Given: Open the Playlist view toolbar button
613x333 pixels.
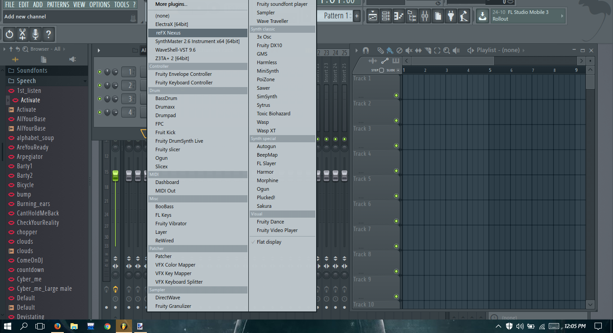Looking at the screenshot, I should coord(372,16).
